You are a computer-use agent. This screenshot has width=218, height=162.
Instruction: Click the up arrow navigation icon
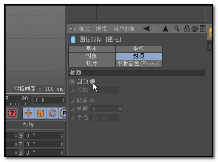tap(166, 29)
